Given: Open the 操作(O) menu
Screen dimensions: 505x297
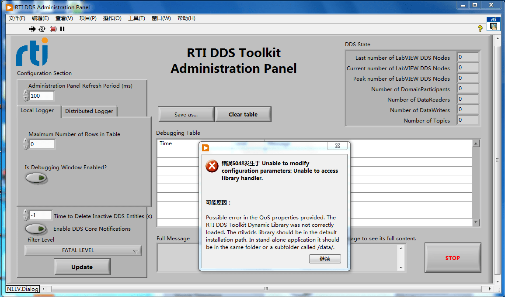Looking at the screenshot, I should 112,18.
